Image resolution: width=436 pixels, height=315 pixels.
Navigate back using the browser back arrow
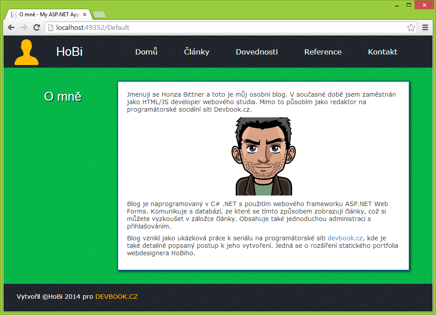[x=11, y=27]
